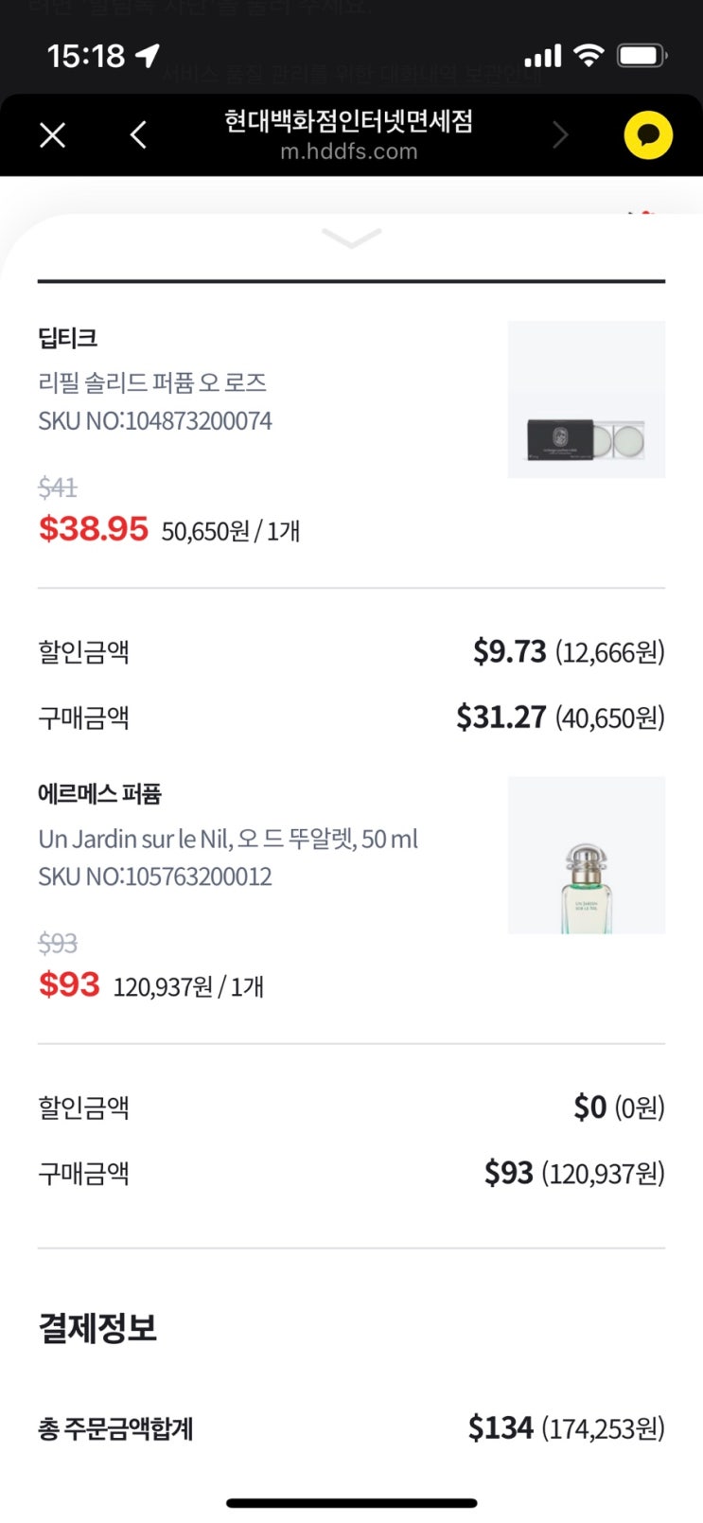Image resolution: width=703 pixels, height=1523 pixels.
Task: Go forward using the right arrow
Action: pos(560,135)
